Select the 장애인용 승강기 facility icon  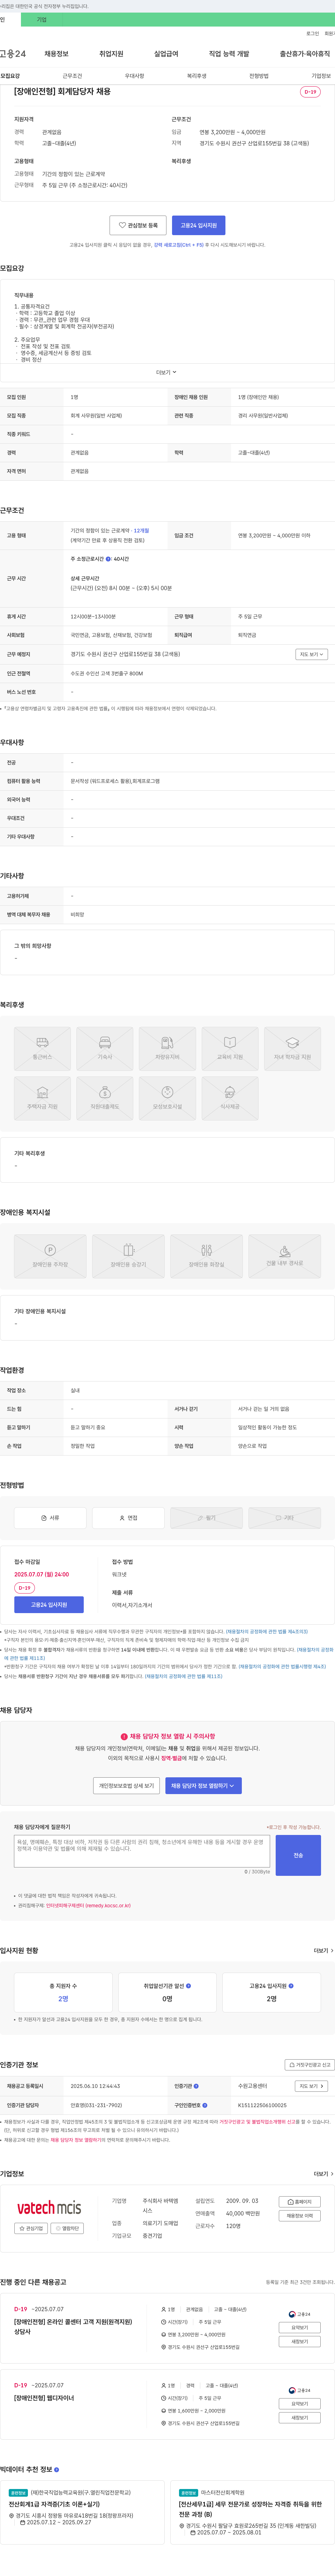click(128, 1256)
